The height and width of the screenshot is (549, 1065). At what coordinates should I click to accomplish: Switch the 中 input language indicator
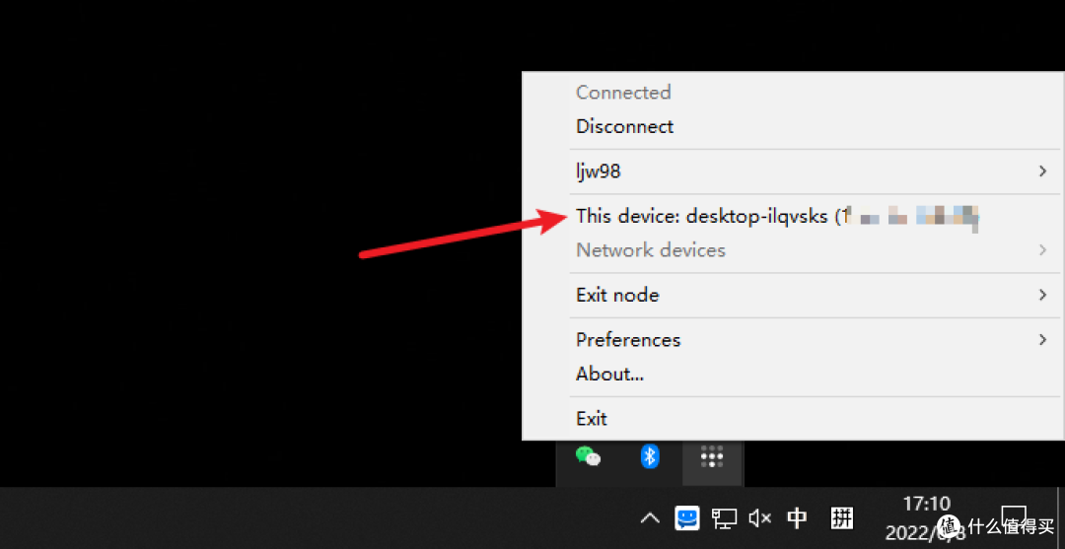(797, 519)
